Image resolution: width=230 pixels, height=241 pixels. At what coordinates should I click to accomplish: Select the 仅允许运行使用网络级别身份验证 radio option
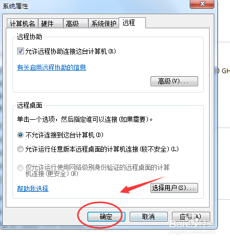(x=20, y=168)
